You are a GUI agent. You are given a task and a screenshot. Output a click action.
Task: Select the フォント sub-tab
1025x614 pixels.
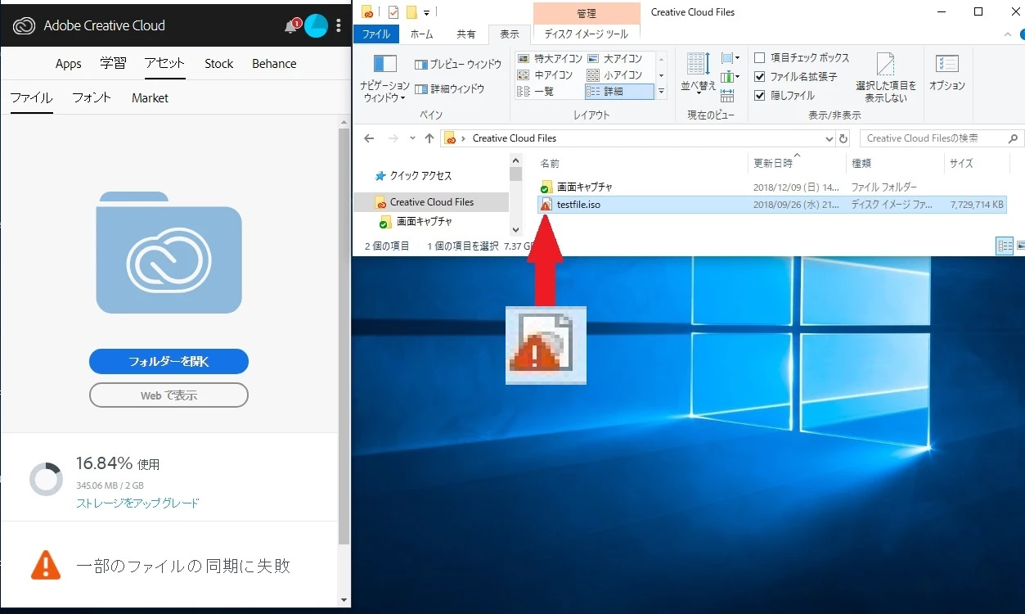coord(92,98)
